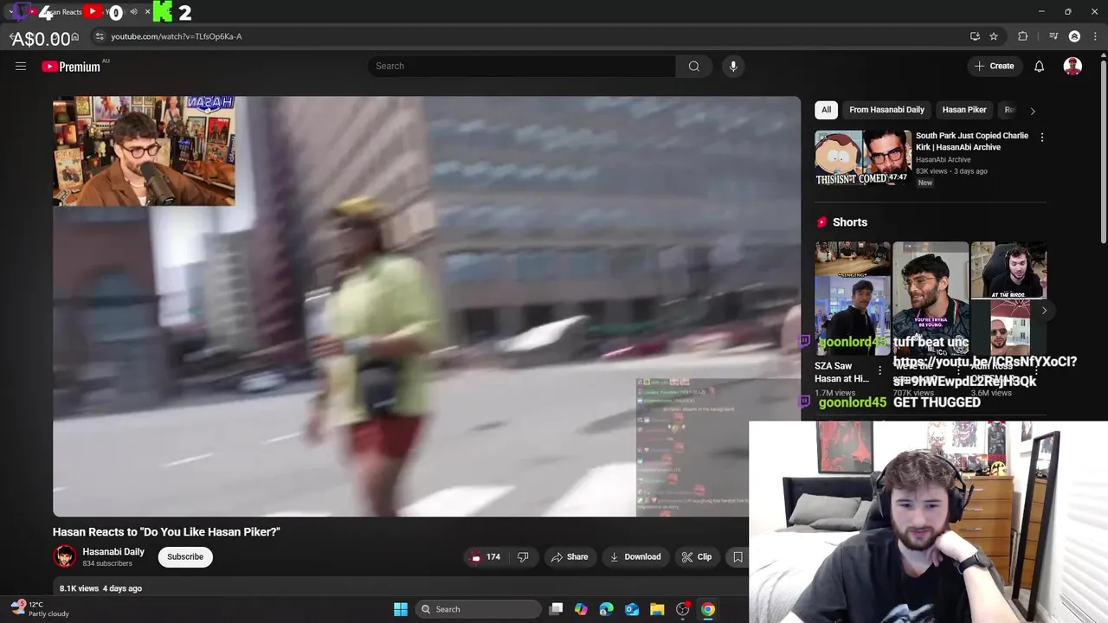Viewport: 1108px width, 623px height.
Task: Open the Chrome profile avatar
Action: tap(1074, 36)
